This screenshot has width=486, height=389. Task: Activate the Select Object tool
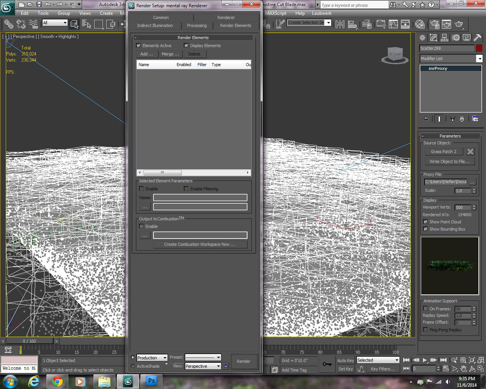[x=74, y=24]
